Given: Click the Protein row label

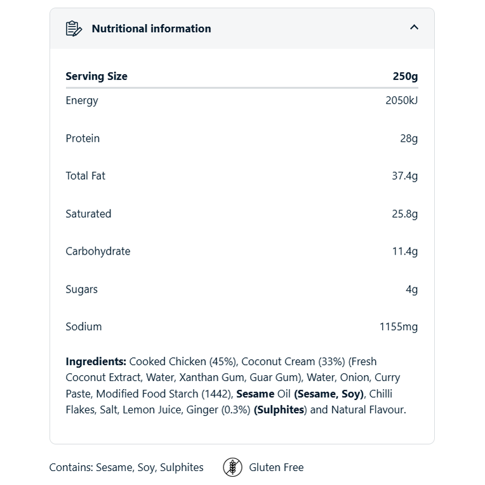Looking at the screenshot, I should (83, 138).
